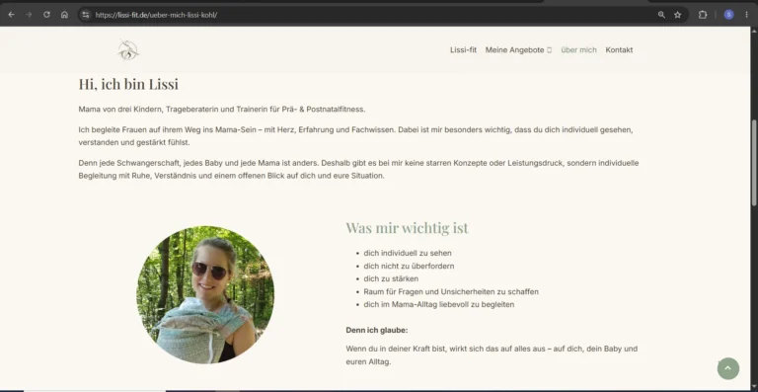This screenshot has width=758, height=392.
Task: Click the line starting Mama von drei Kindern
Action: 222,110
